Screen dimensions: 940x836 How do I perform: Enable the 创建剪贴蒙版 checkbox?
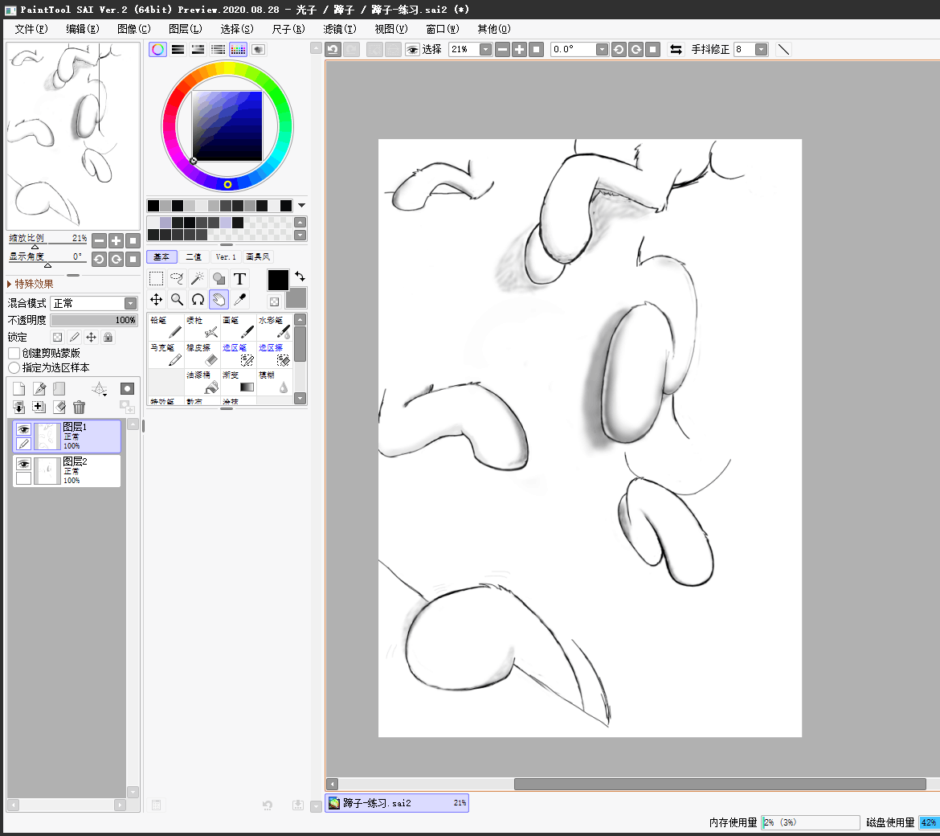point(14,353)
